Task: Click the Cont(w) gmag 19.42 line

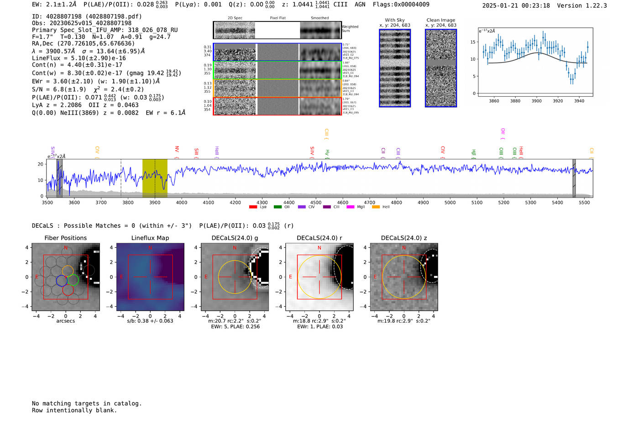Action: 106,73
